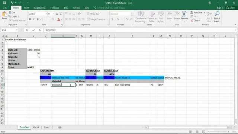Click the Undo arrow icon
Screen dimensions: 238x134
(12, 3)
